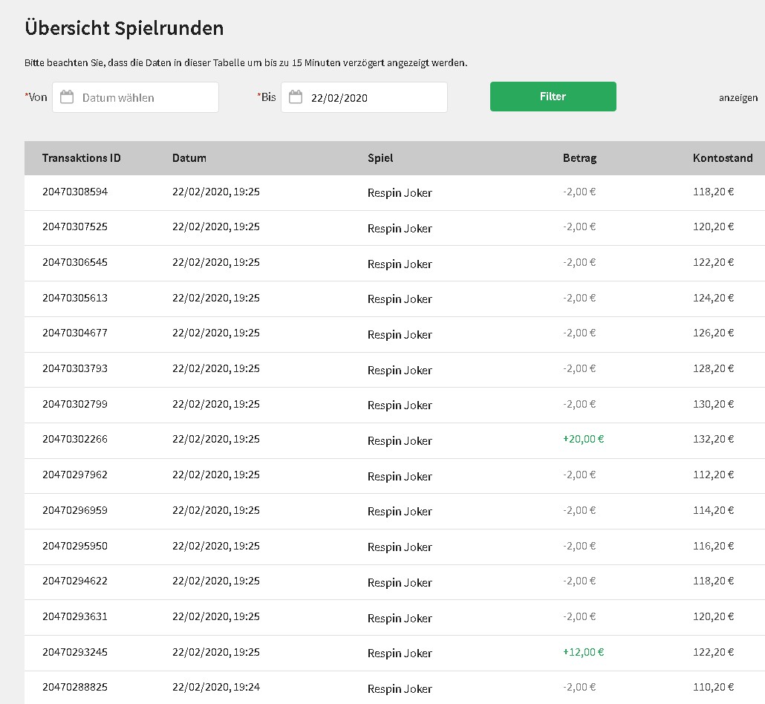Select transaction ID 20470308594
Screen dimensions: 765x704
pyautogui.click(x=75, y=192)
